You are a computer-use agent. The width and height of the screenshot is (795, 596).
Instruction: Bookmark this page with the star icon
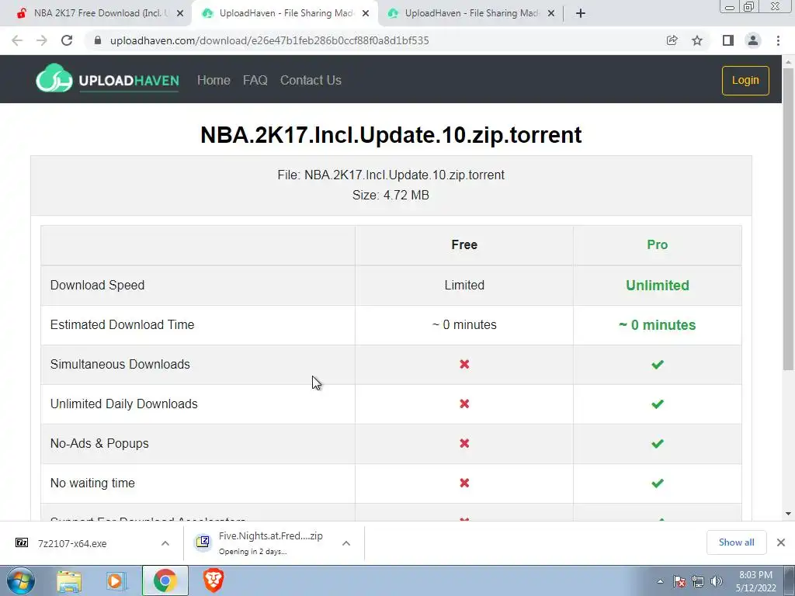click(x=697, y=40)
